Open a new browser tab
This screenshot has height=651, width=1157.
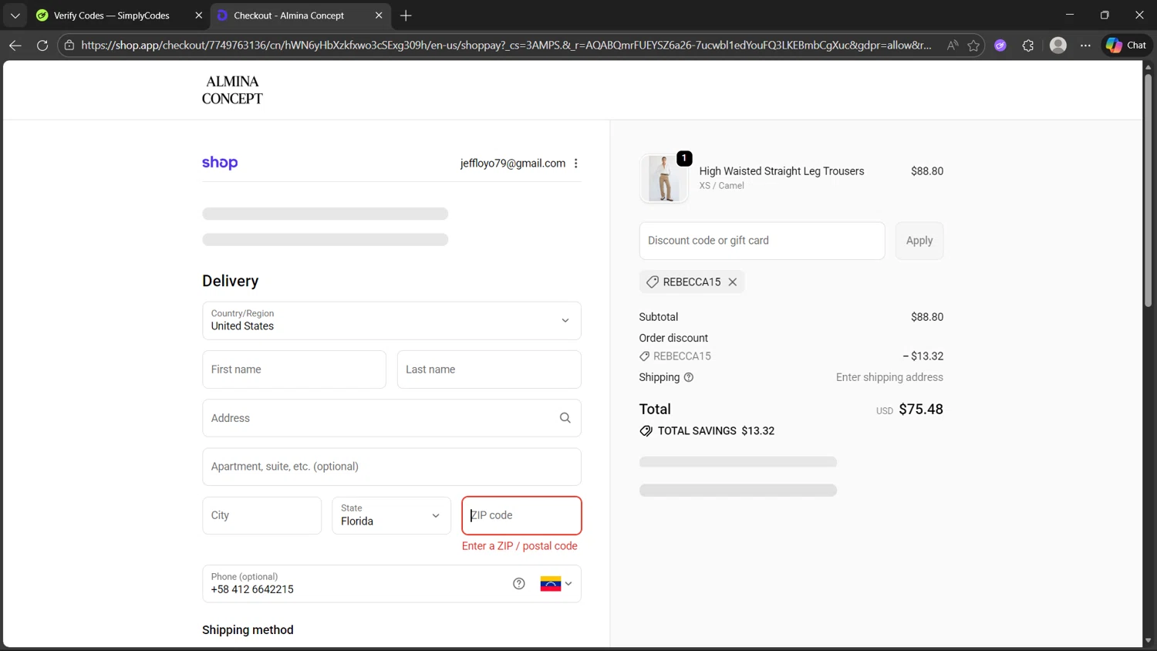coord(406,15)
